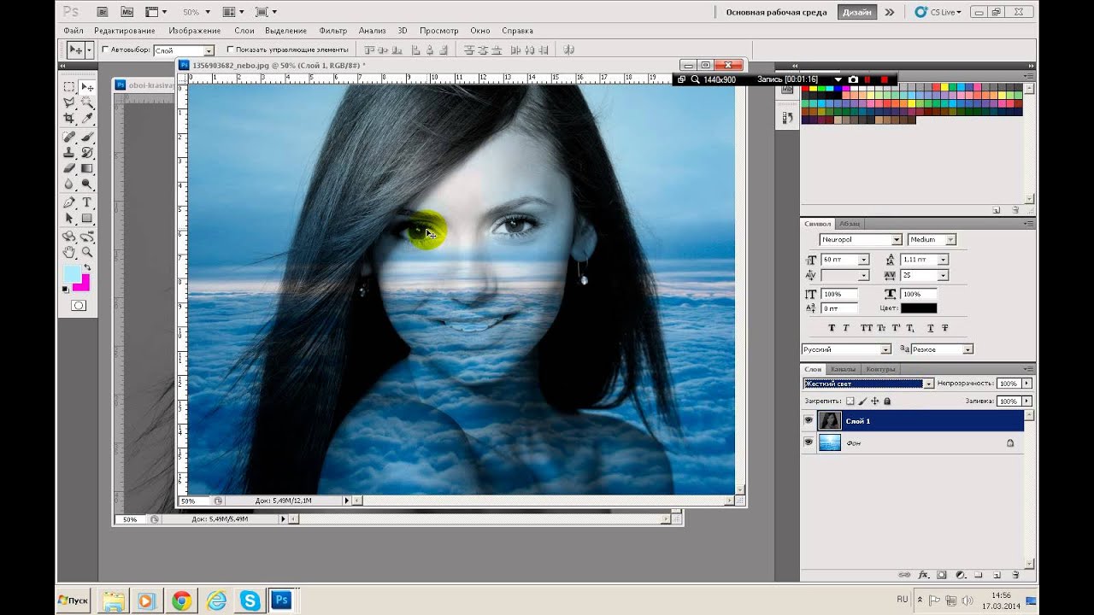The width and height of the screenshot is (1094, 615).
Task: Select the Clone Stamp tool
Action: click(x=69, y=153)
